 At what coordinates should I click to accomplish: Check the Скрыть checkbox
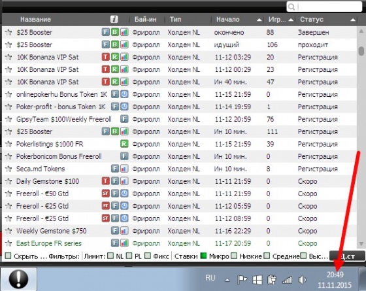coord(8,256)
